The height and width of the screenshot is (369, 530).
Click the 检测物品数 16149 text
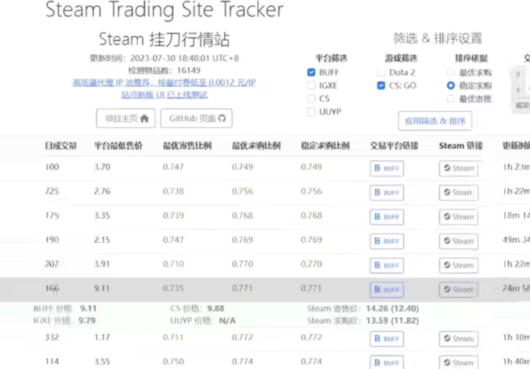point(164,70)
